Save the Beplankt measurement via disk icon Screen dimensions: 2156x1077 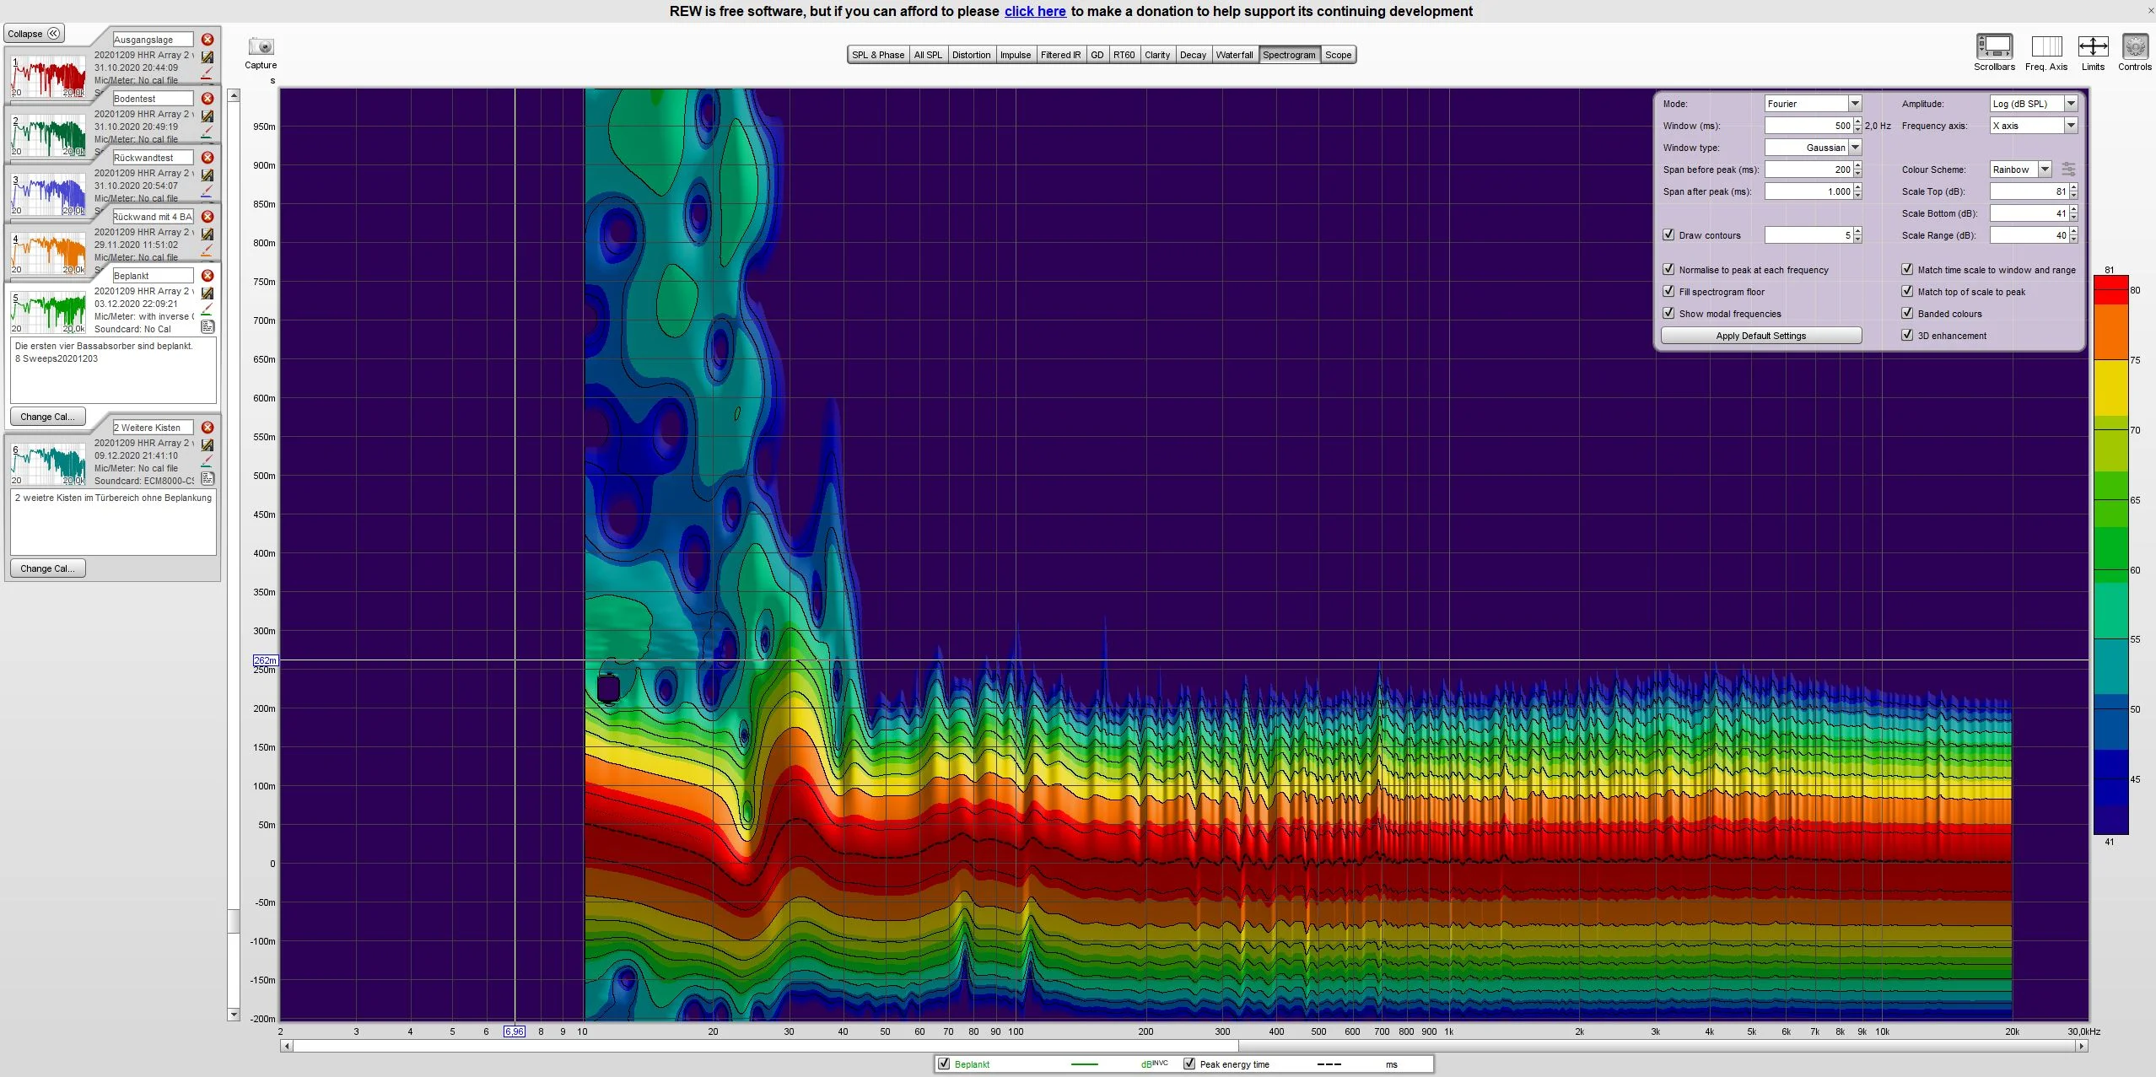208,293
